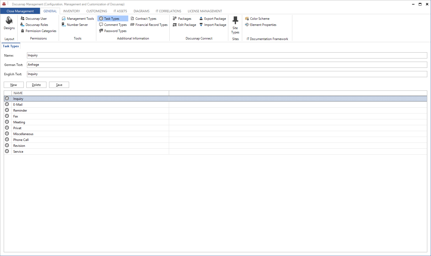This screenshot has height=256, width=431.
Task: Switch to LICENSE MANAGEMENT tab
Action: tap(205, 11)
